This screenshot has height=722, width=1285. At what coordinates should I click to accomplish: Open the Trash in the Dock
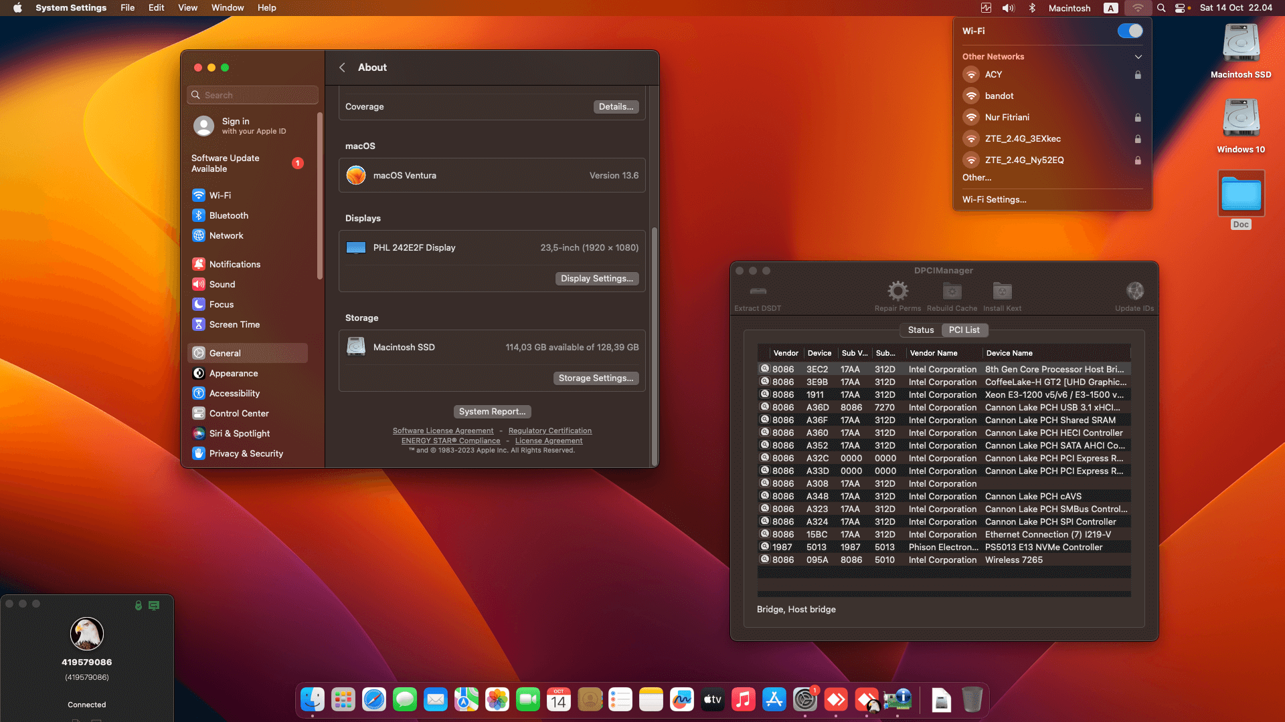coord(972,700)
